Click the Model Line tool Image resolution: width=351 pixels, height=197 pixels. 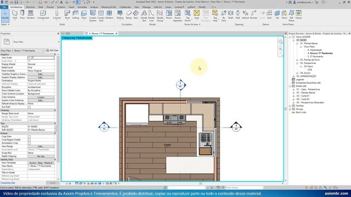(151, 16)
